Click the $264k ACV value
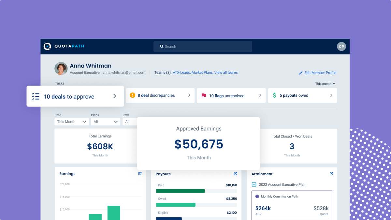The height and width of the screenshot is (220, 391). click(x=263, y=208)
